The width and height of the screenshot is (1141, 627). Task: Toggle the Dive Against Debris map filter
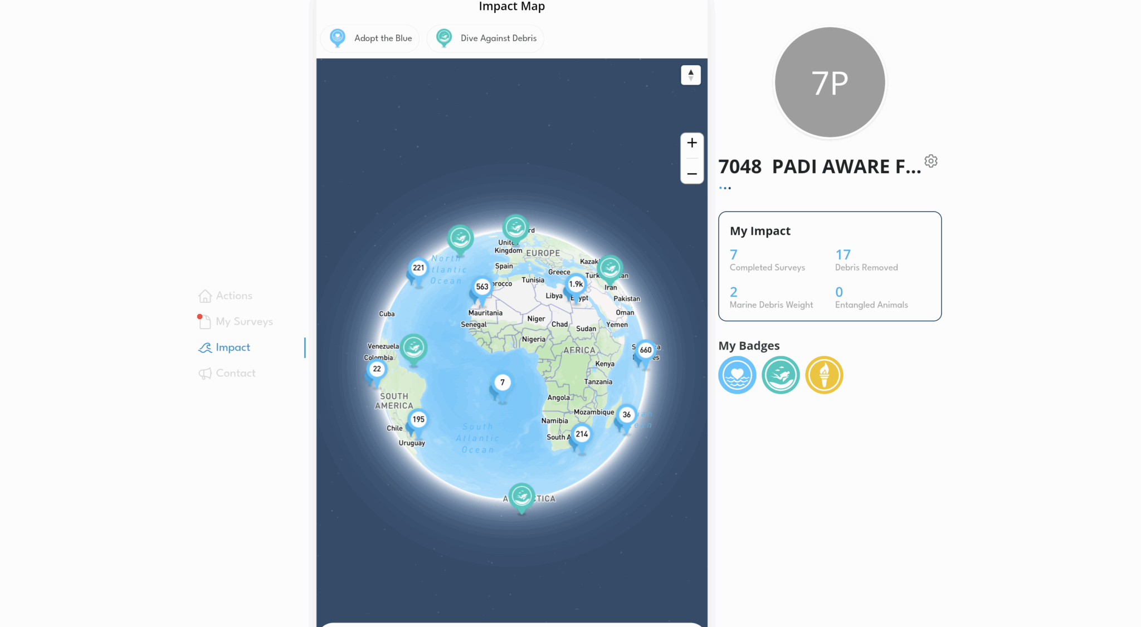click(485, 38)
